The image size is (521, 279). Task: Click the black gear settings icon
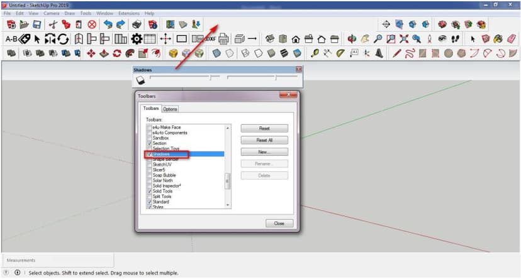(137, 39)
